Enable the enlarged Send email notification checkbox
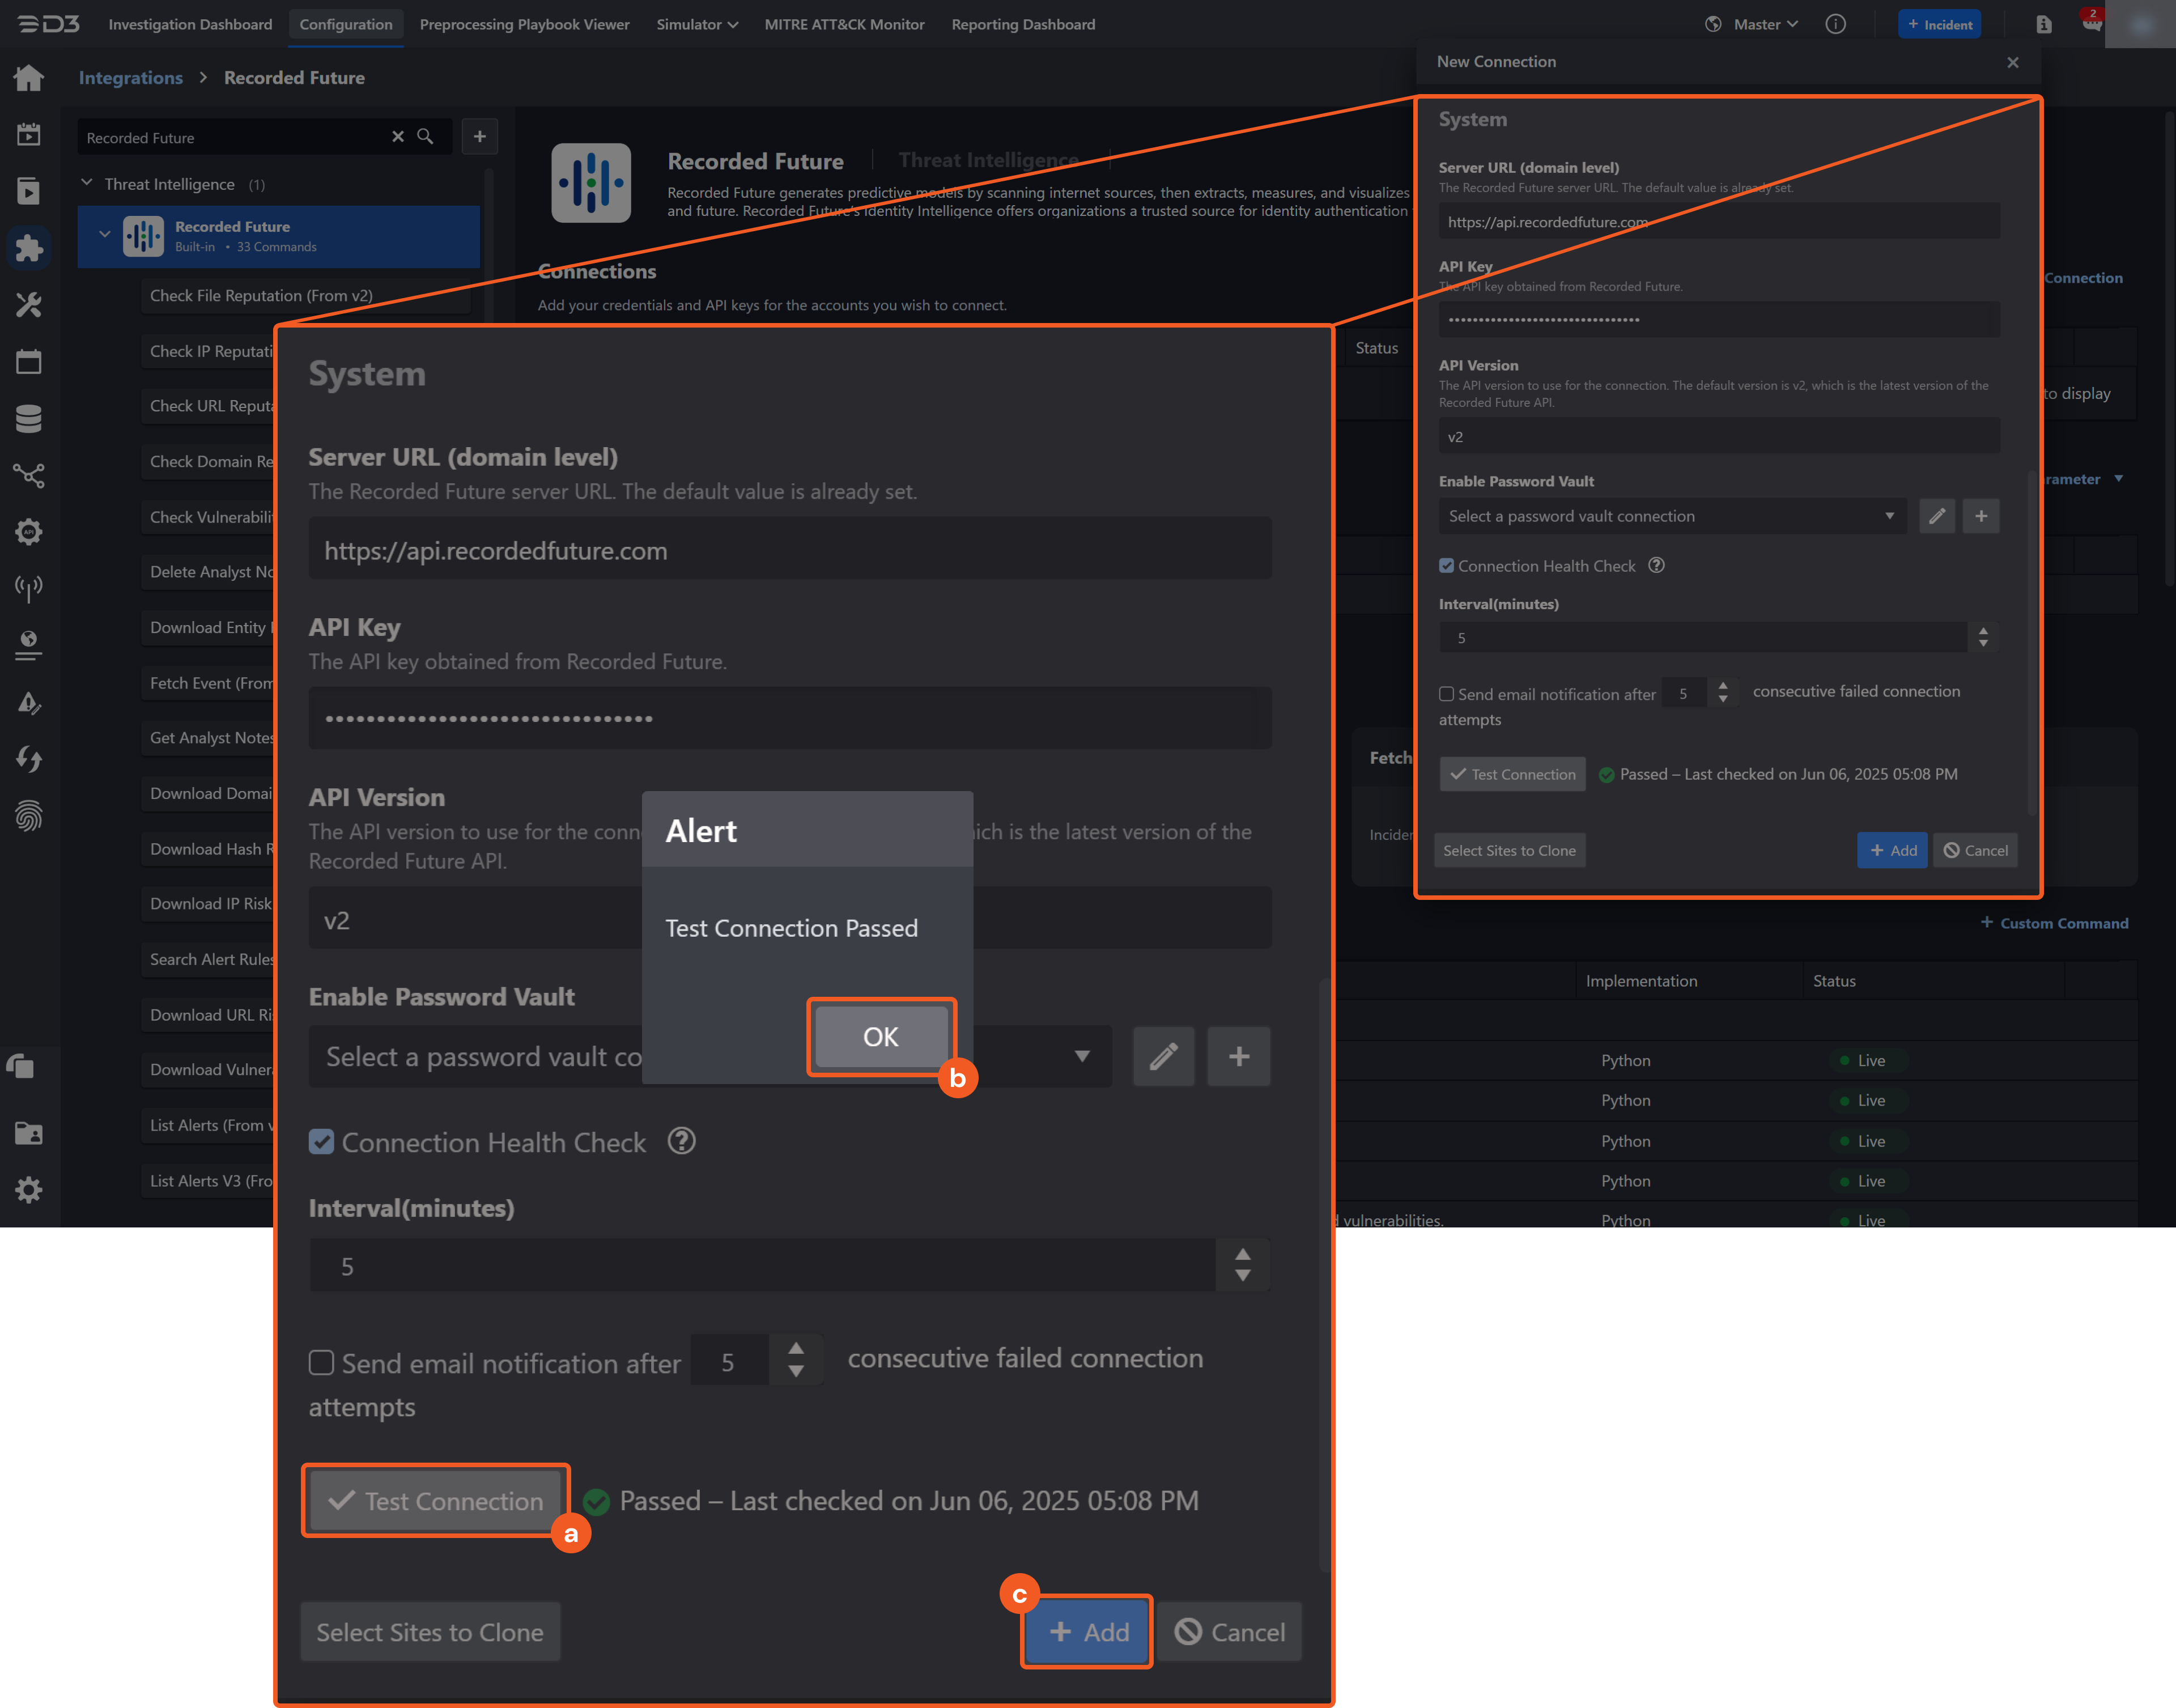2176x1708 pixels. point(321,1363)
